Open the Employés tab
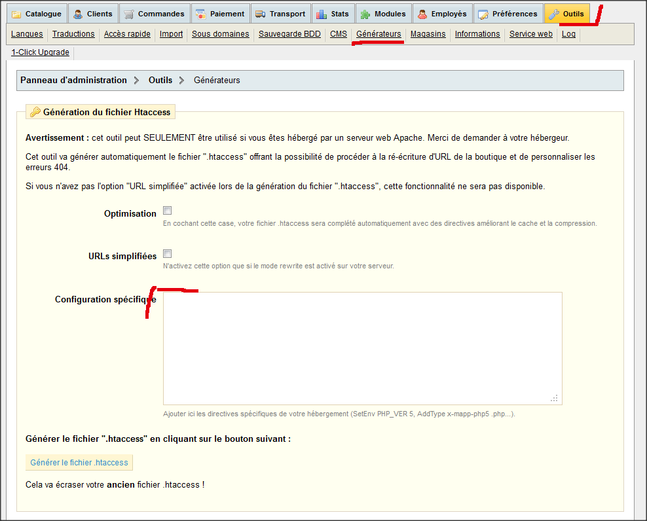 pyautogui.click(x=442, y=14)
